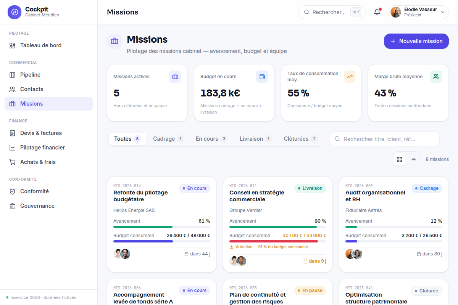The image size is (458, 305).
Task: Click Cadrage badge on MIS-2026-009
Action: tap(427, 188)
